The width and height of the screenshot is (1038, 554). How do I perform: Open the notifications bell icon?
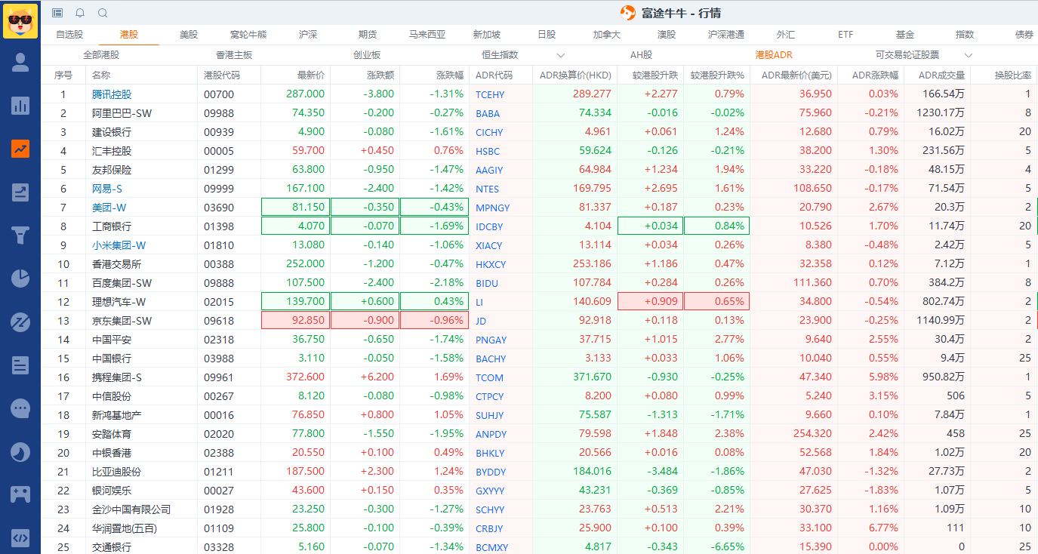[x=80, y=13]
